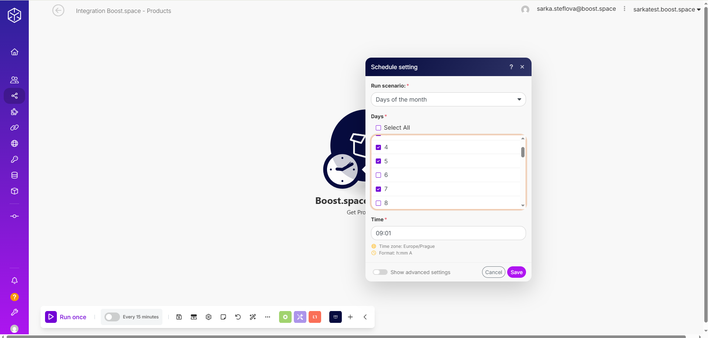Click the Time input field showing 09:01
The image size is (708, 338).
[x=448, y=233]
